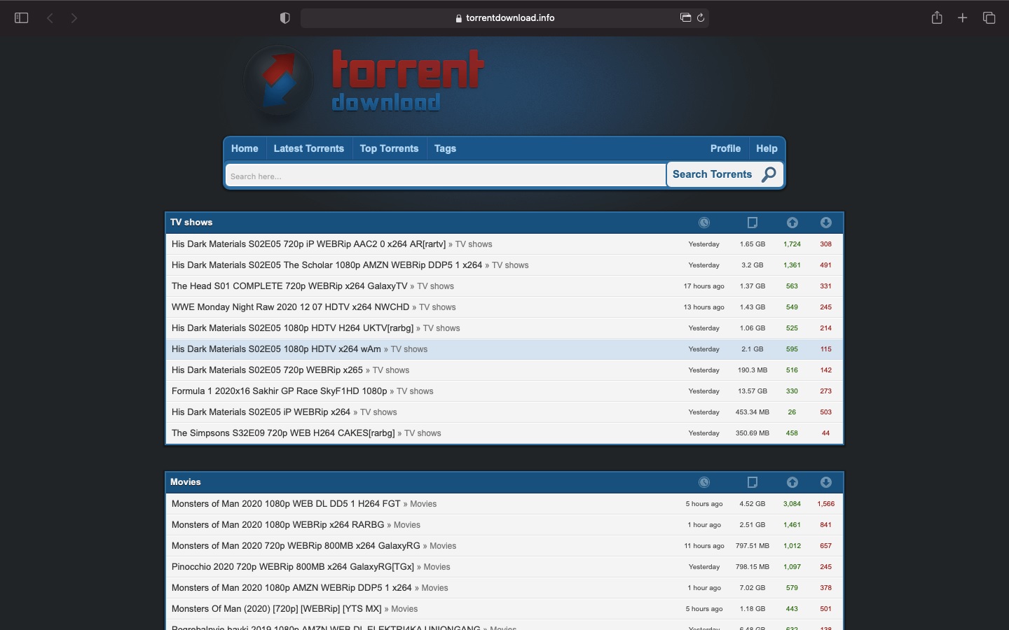Viewport: 1009px width, 630px height.
Task: Open the privacy report shield icon
Action: (x=284, y=18)
